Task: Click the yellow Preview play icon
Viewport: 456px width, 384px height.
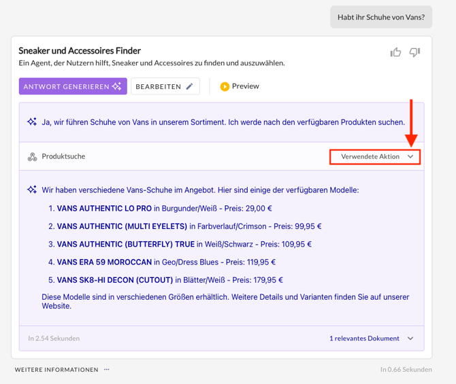Action: coord(225,86)
